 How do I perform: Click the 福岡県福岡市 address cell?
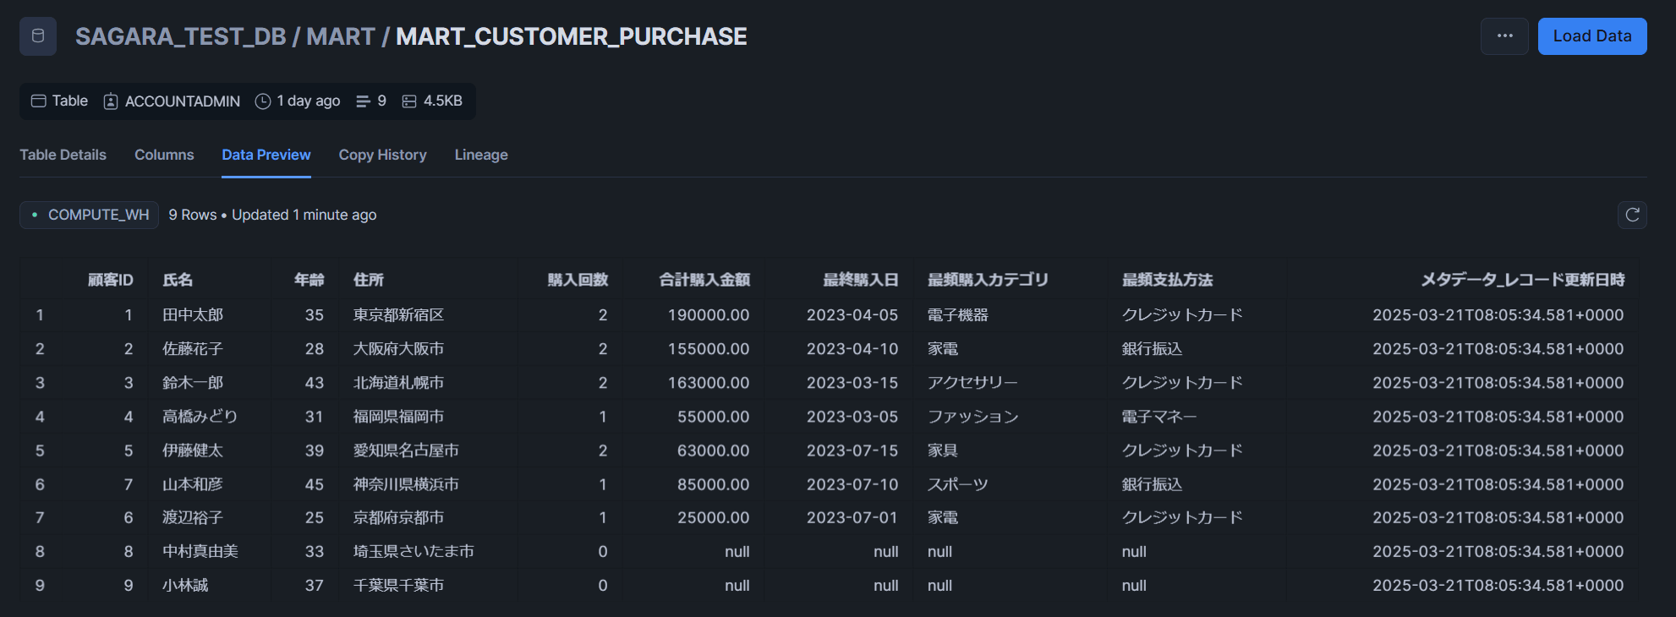click(398, 416)
